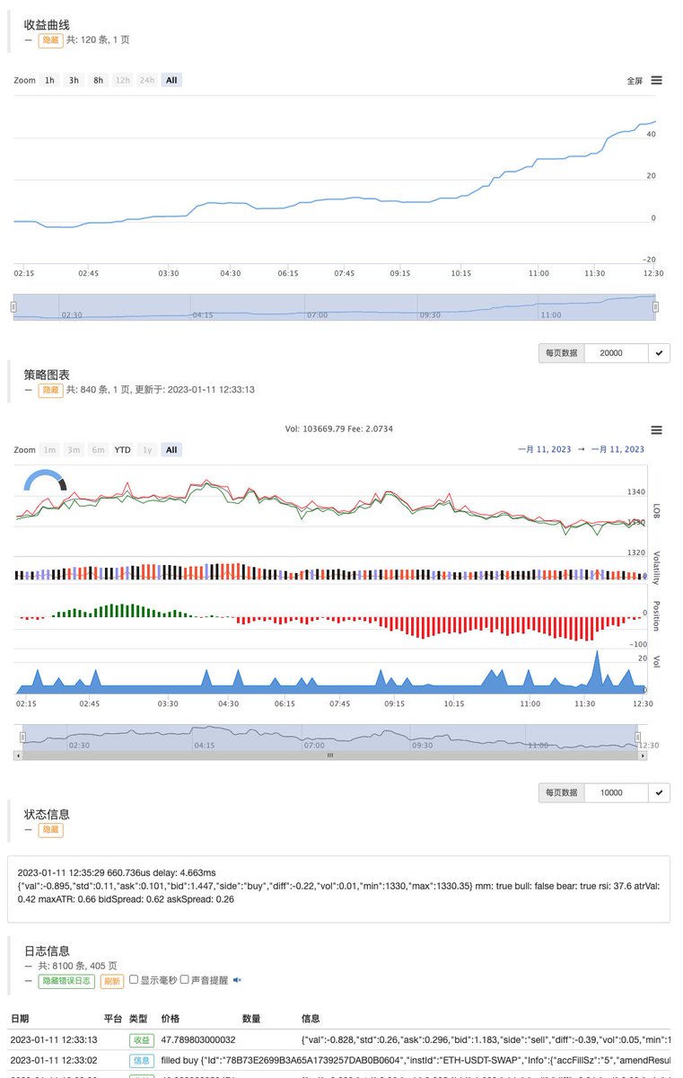Confirm the 10000 per-page value checkmark
683x1078 pixels.
pyautogui.click(x=660, y=793)
